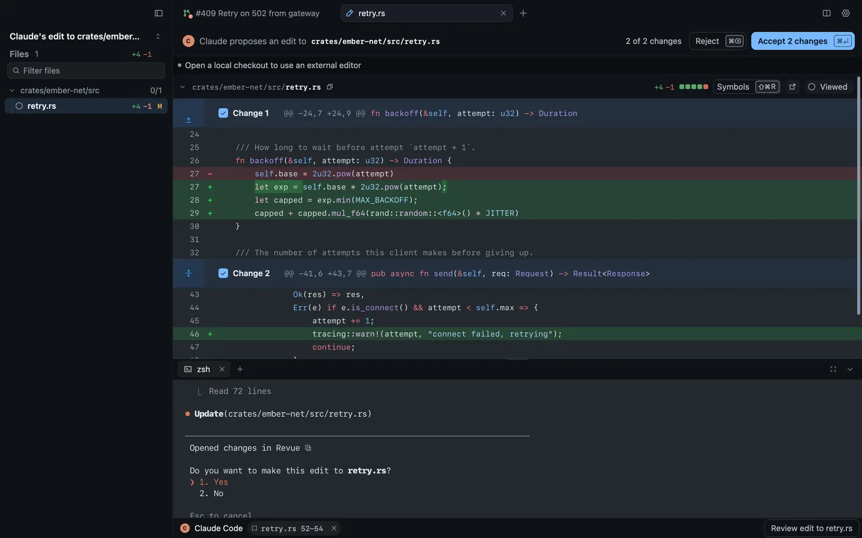
Task: Maximize the terminal panel
Action: coord(833,369)
